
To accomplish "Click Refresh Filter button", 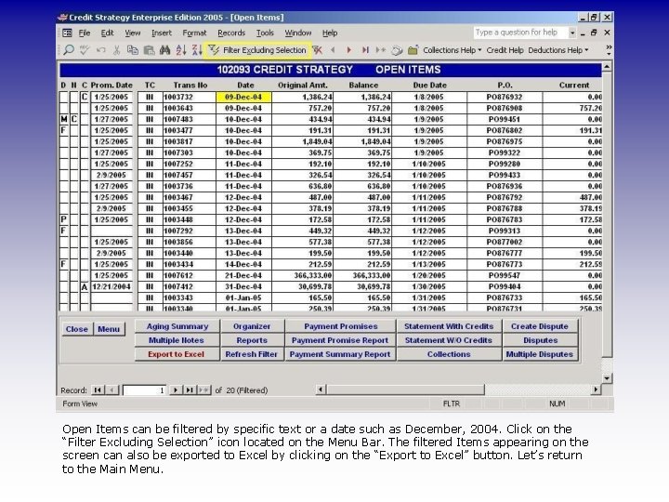I will 252,354.
